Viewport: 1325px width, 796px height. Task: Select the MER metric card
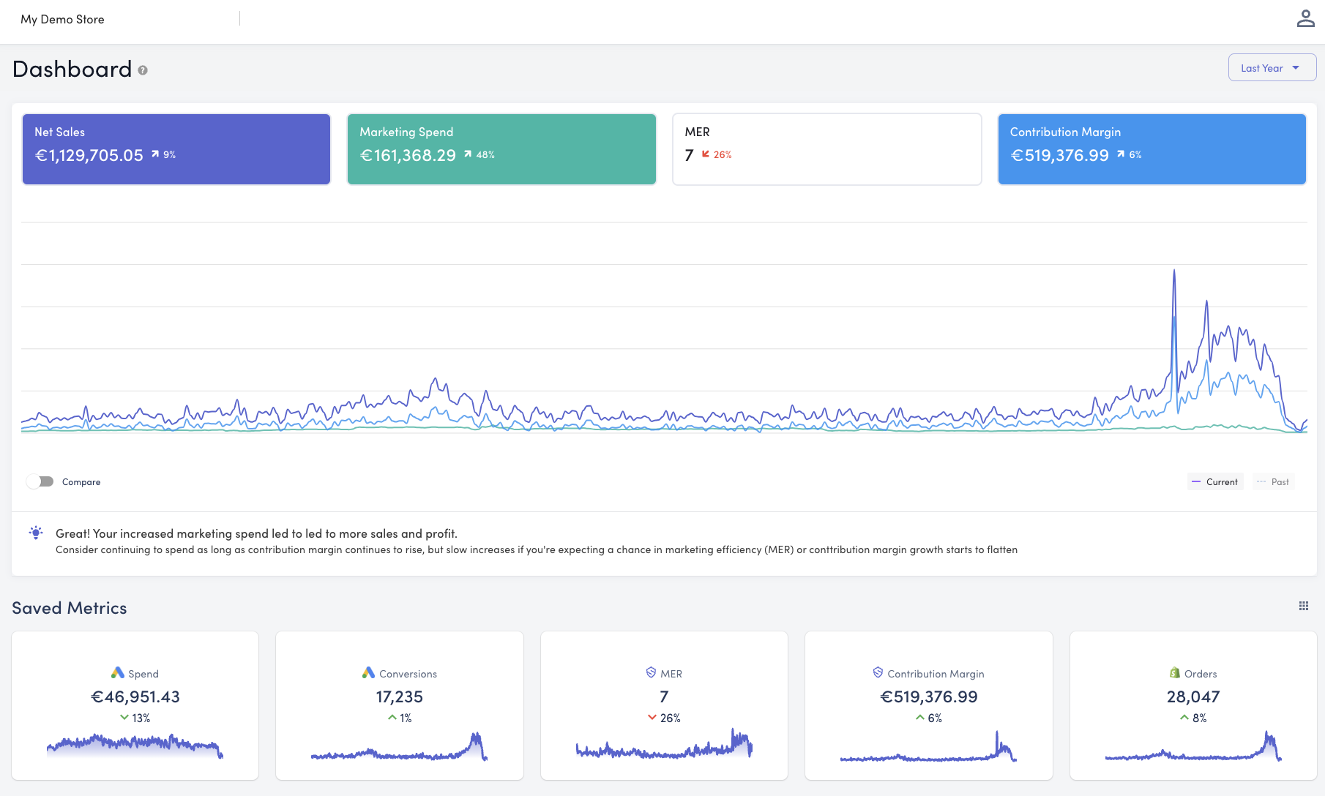[826, 149]
